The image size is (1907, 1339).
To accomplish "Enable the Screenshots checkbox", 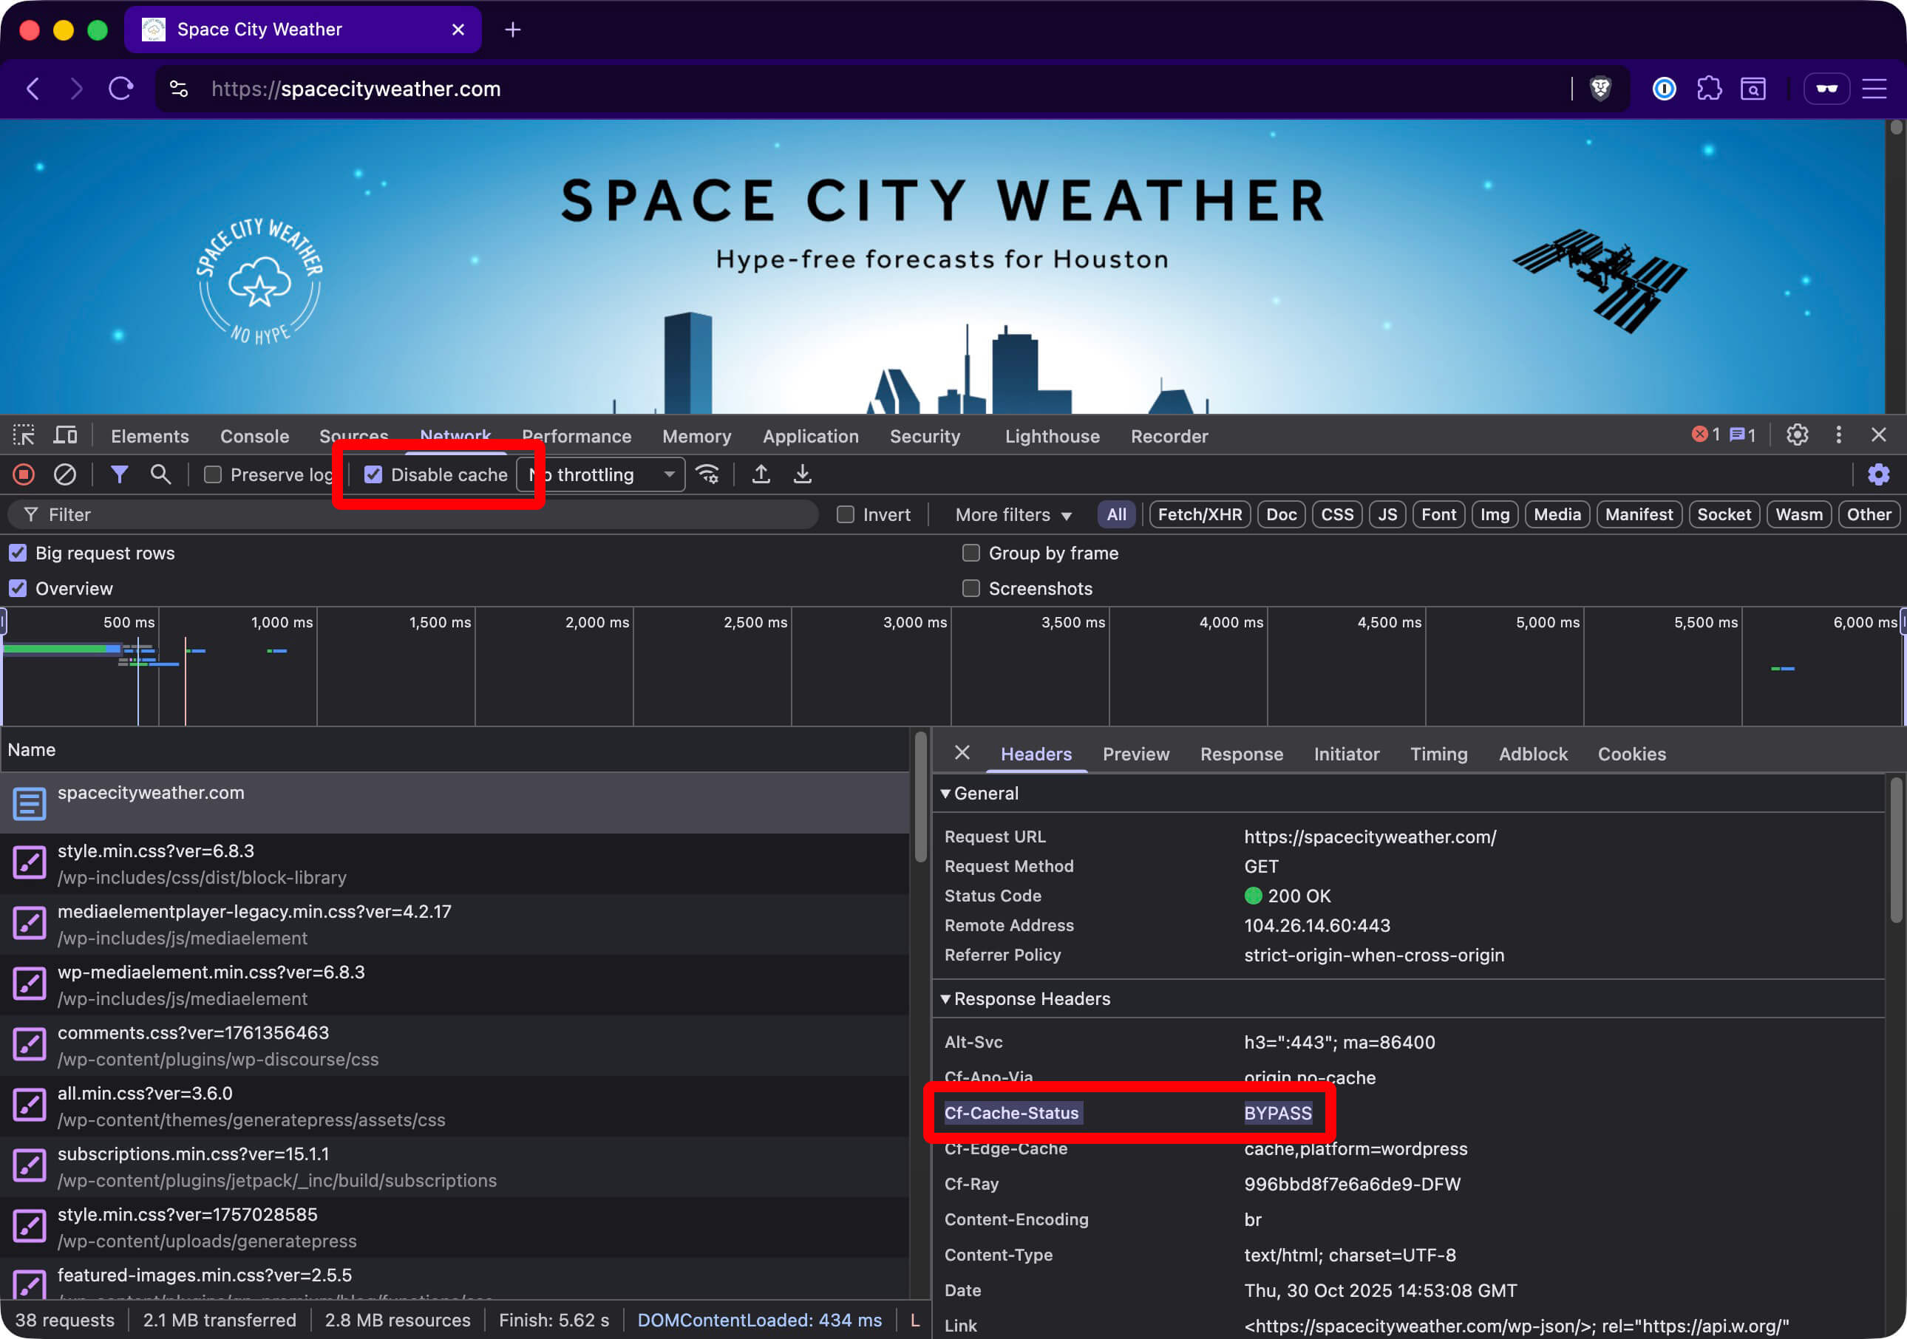I will pos(971,588).
